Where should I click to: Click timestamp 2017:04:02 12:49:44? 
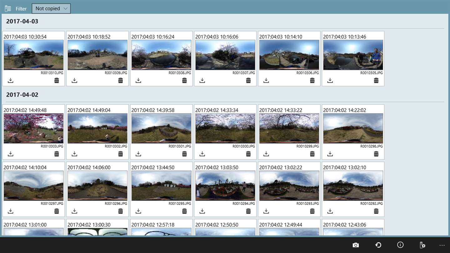coord(281,225)
